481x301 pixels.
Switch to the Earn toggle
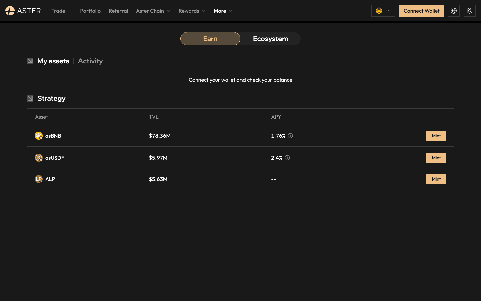(x=210, y=39)
